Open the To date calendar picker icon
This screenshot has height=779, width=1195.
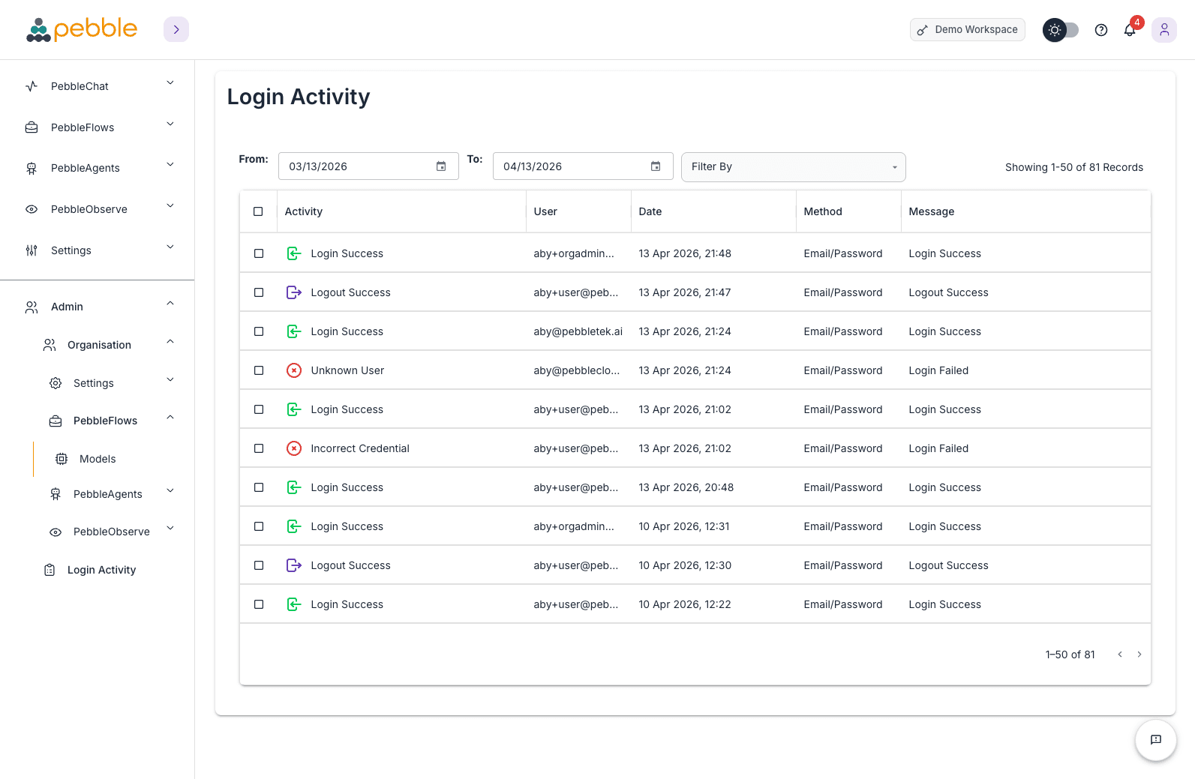coord(656,166)
